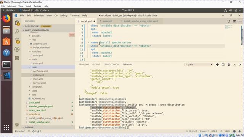Open volume indicator in top bar
Viewport: 244px width, 137px height.
[x=230, y=10]
